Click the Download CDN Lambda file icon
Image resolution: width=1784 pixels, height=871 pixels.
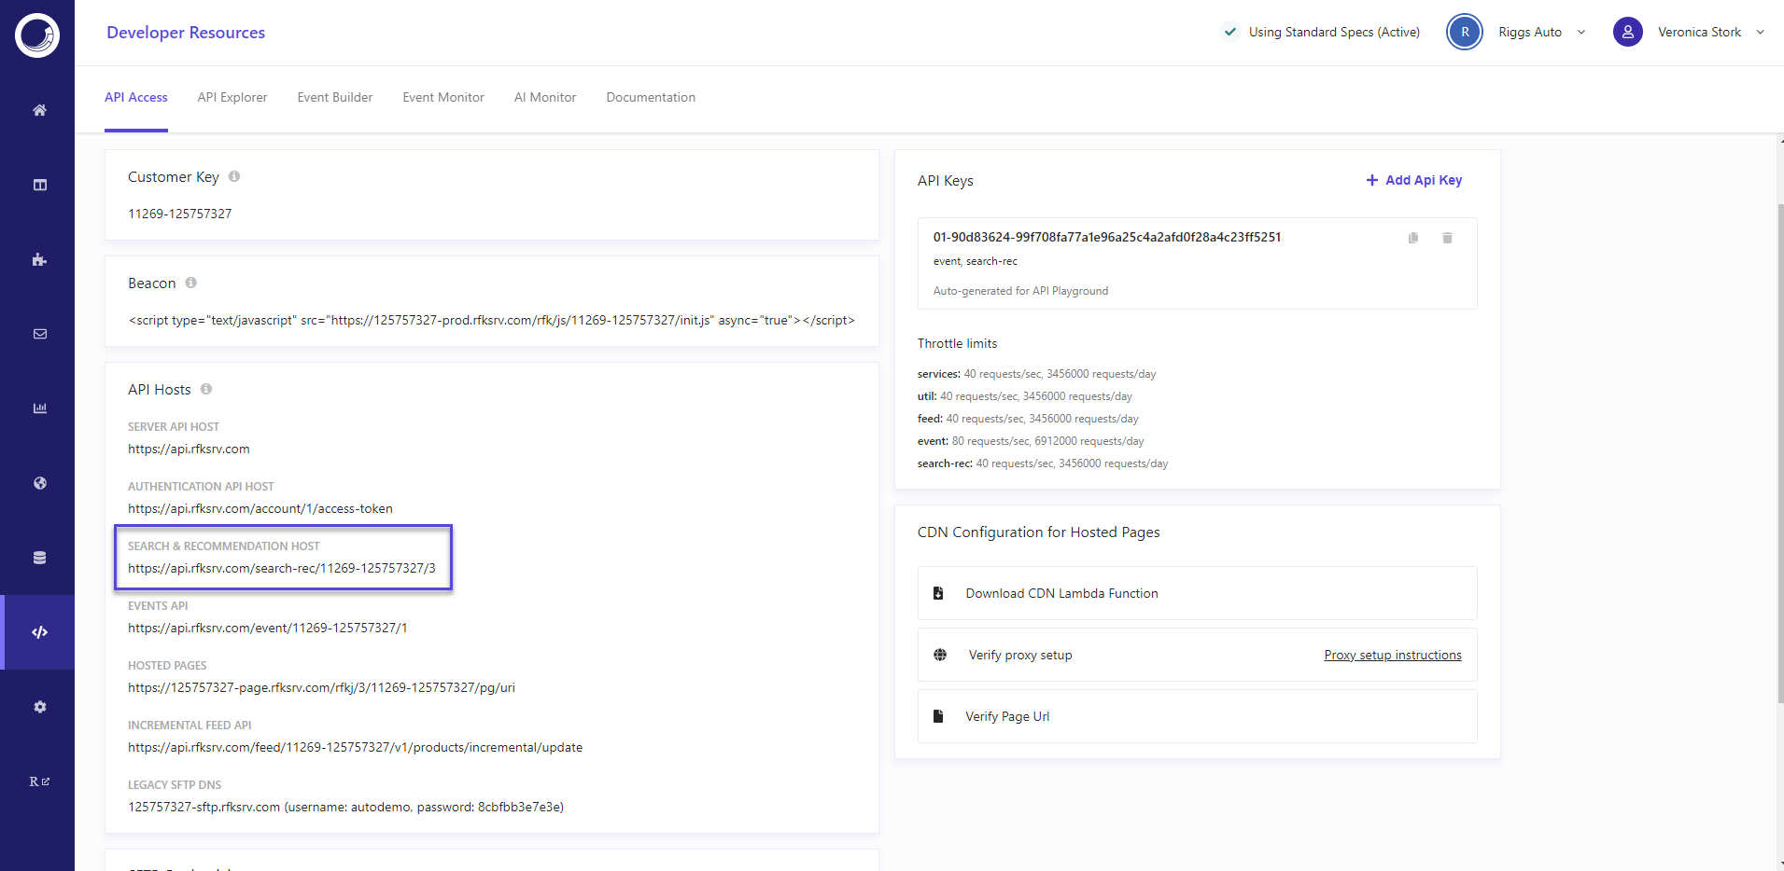pos(938,593)
